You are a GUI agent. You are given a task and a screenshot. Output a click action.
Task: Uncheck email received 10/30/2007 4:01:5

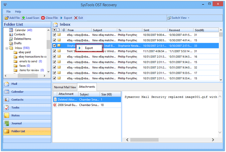(54, 35)
